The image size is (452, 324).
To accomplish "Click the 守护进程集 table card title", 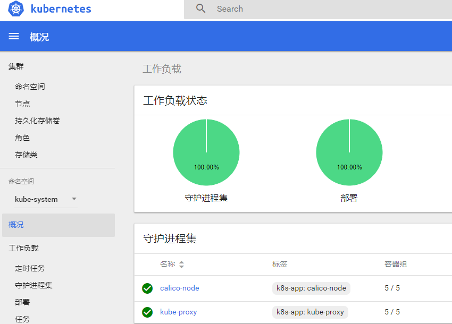I will click(x=170, y=238).
